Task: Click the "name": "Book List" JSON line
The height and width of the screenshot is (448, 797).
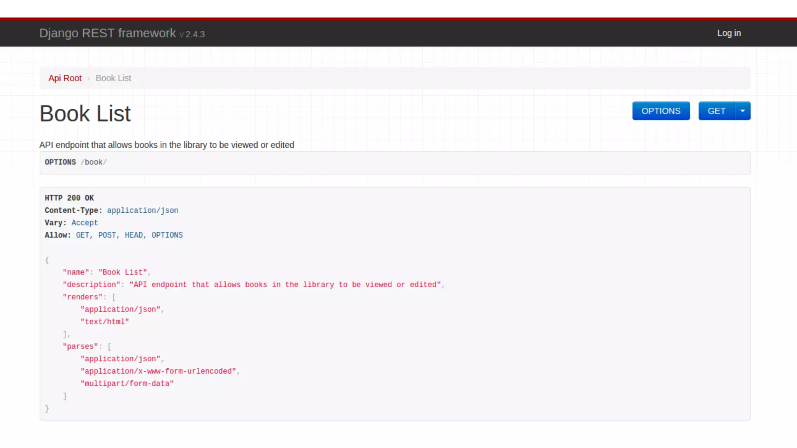Action: 107,272
